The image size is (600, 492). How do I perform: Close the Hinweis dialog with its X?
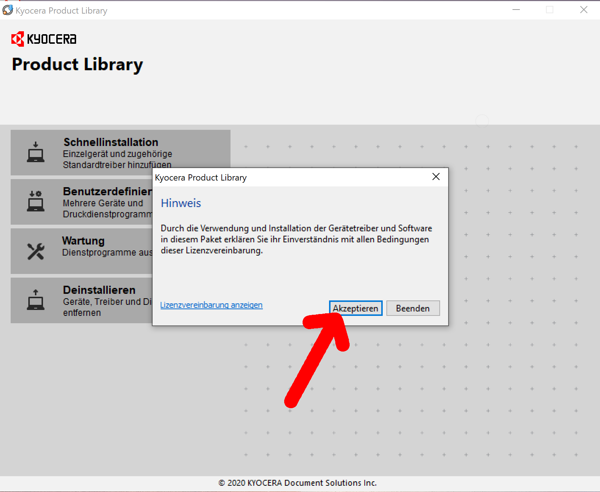(x=436, y=177)
